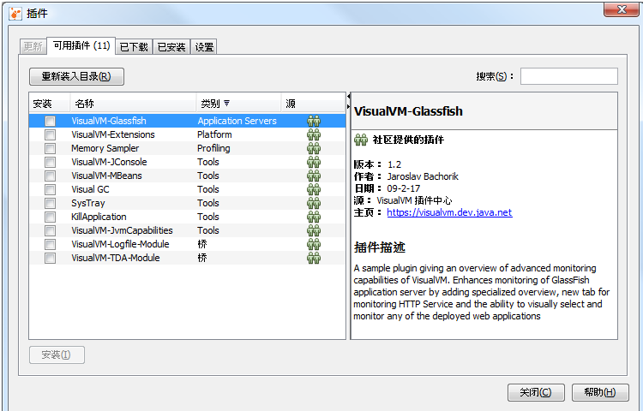Open the https://visualvm.dev.java.net link
Viewport: 643px width, 411px height.
click(449, 212)
